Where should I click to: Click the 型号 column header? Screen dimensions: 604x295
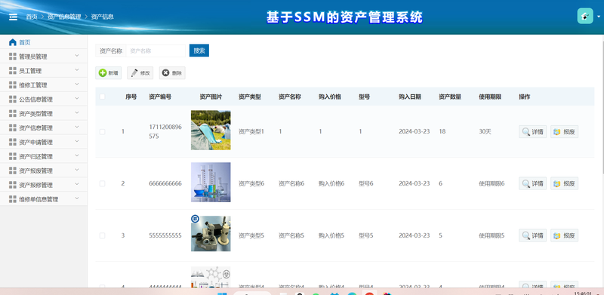(364, 97)
